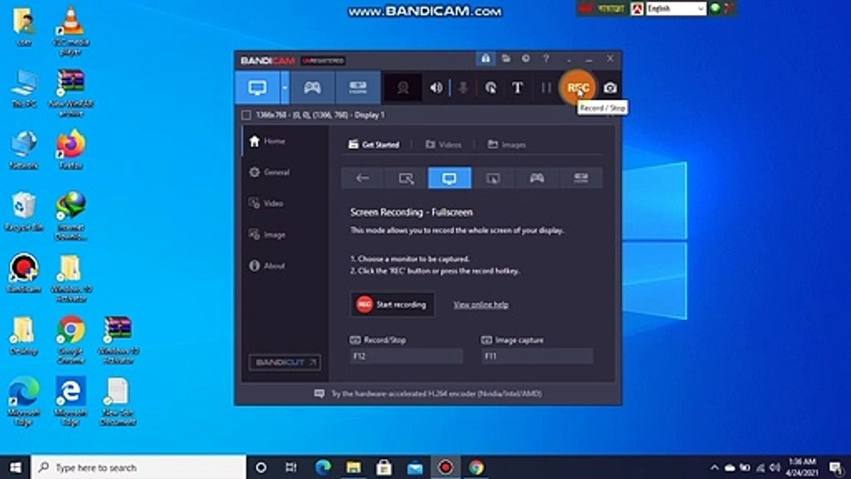Select Screen Recording mode in Bandicam's top toolbar
The width and height of the screenshot is (851, 479).
(x=257, y=88)
